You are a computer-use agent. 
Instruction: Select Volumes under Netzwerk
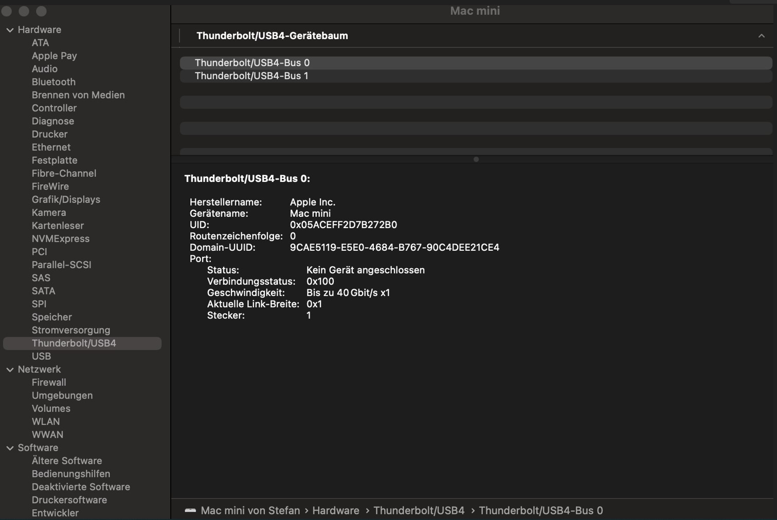point(51,408)
